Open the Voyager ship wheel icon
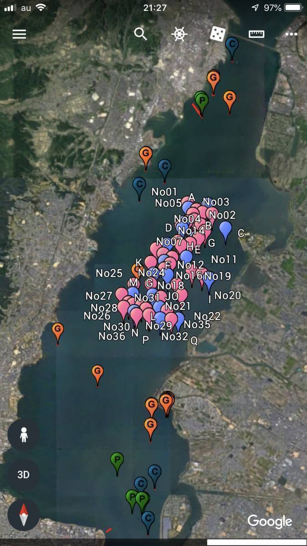Screen dimensions: 307x546 pyautogui.click(x=180, y=34)
